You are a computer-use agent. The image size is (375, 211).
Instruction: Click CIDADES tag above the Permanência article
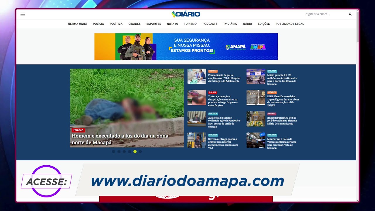click(x=213, y=71)
